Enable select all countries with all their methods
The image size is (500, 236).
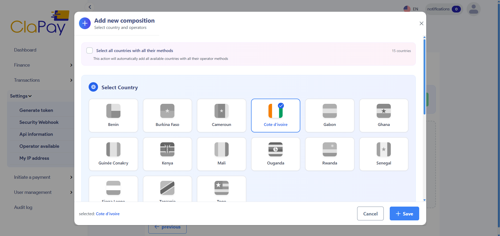coord(89,50)
